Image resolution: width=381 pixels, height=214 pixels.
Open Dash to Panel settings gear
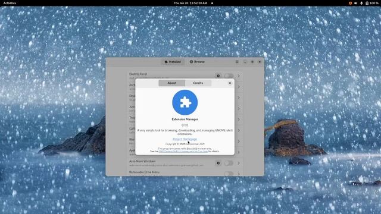tap(218, 75)
